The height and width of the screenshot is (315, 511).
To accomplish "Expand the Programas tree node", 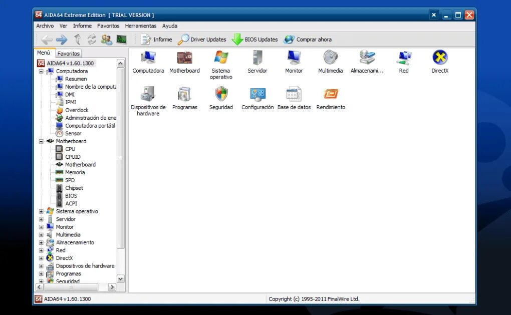I will (x=41, y=273).
